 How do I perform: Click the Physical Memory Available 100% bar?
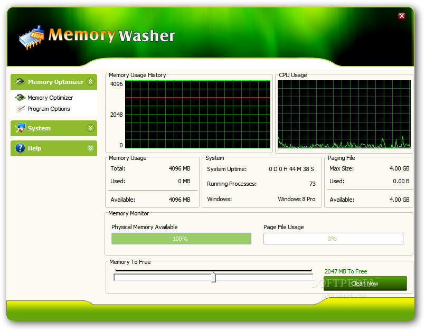[181, 239]
